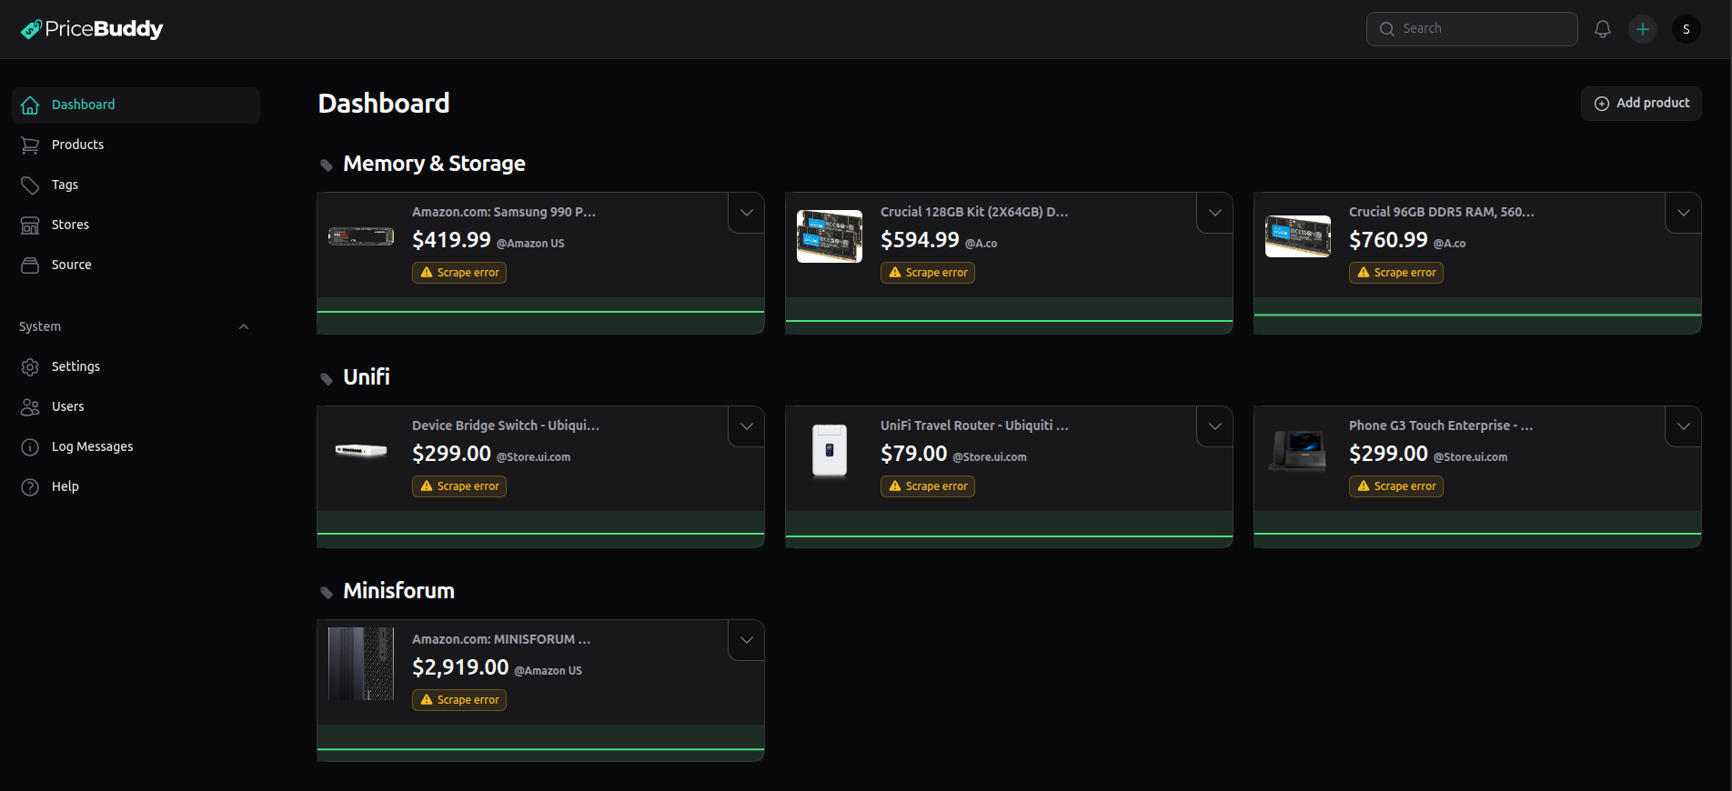Viewport: 1732px width, 791px height.
Task: Click the Unifi tag icon
Action: [x=327, y=379]
